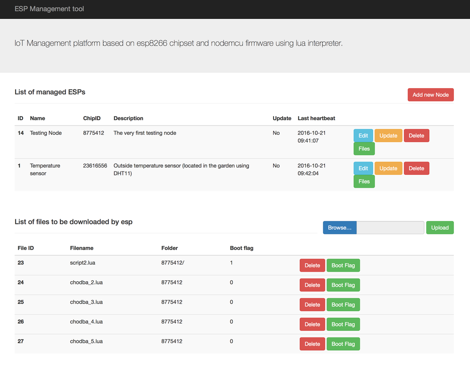
Task: Edit the Temperature sensor node
Action: [363, 168]
